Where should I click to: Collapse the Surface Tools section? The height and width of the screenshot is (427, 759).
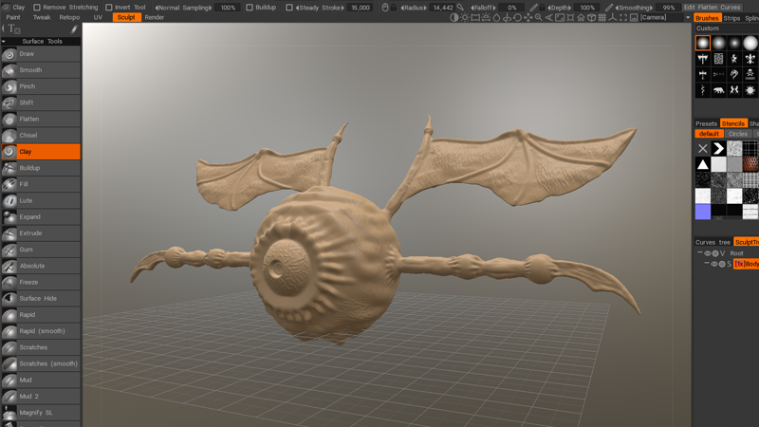pos(4,42)
